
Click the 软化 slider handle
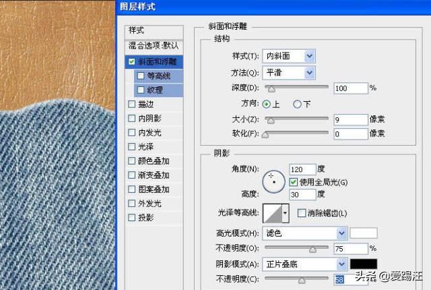(265, 135)
